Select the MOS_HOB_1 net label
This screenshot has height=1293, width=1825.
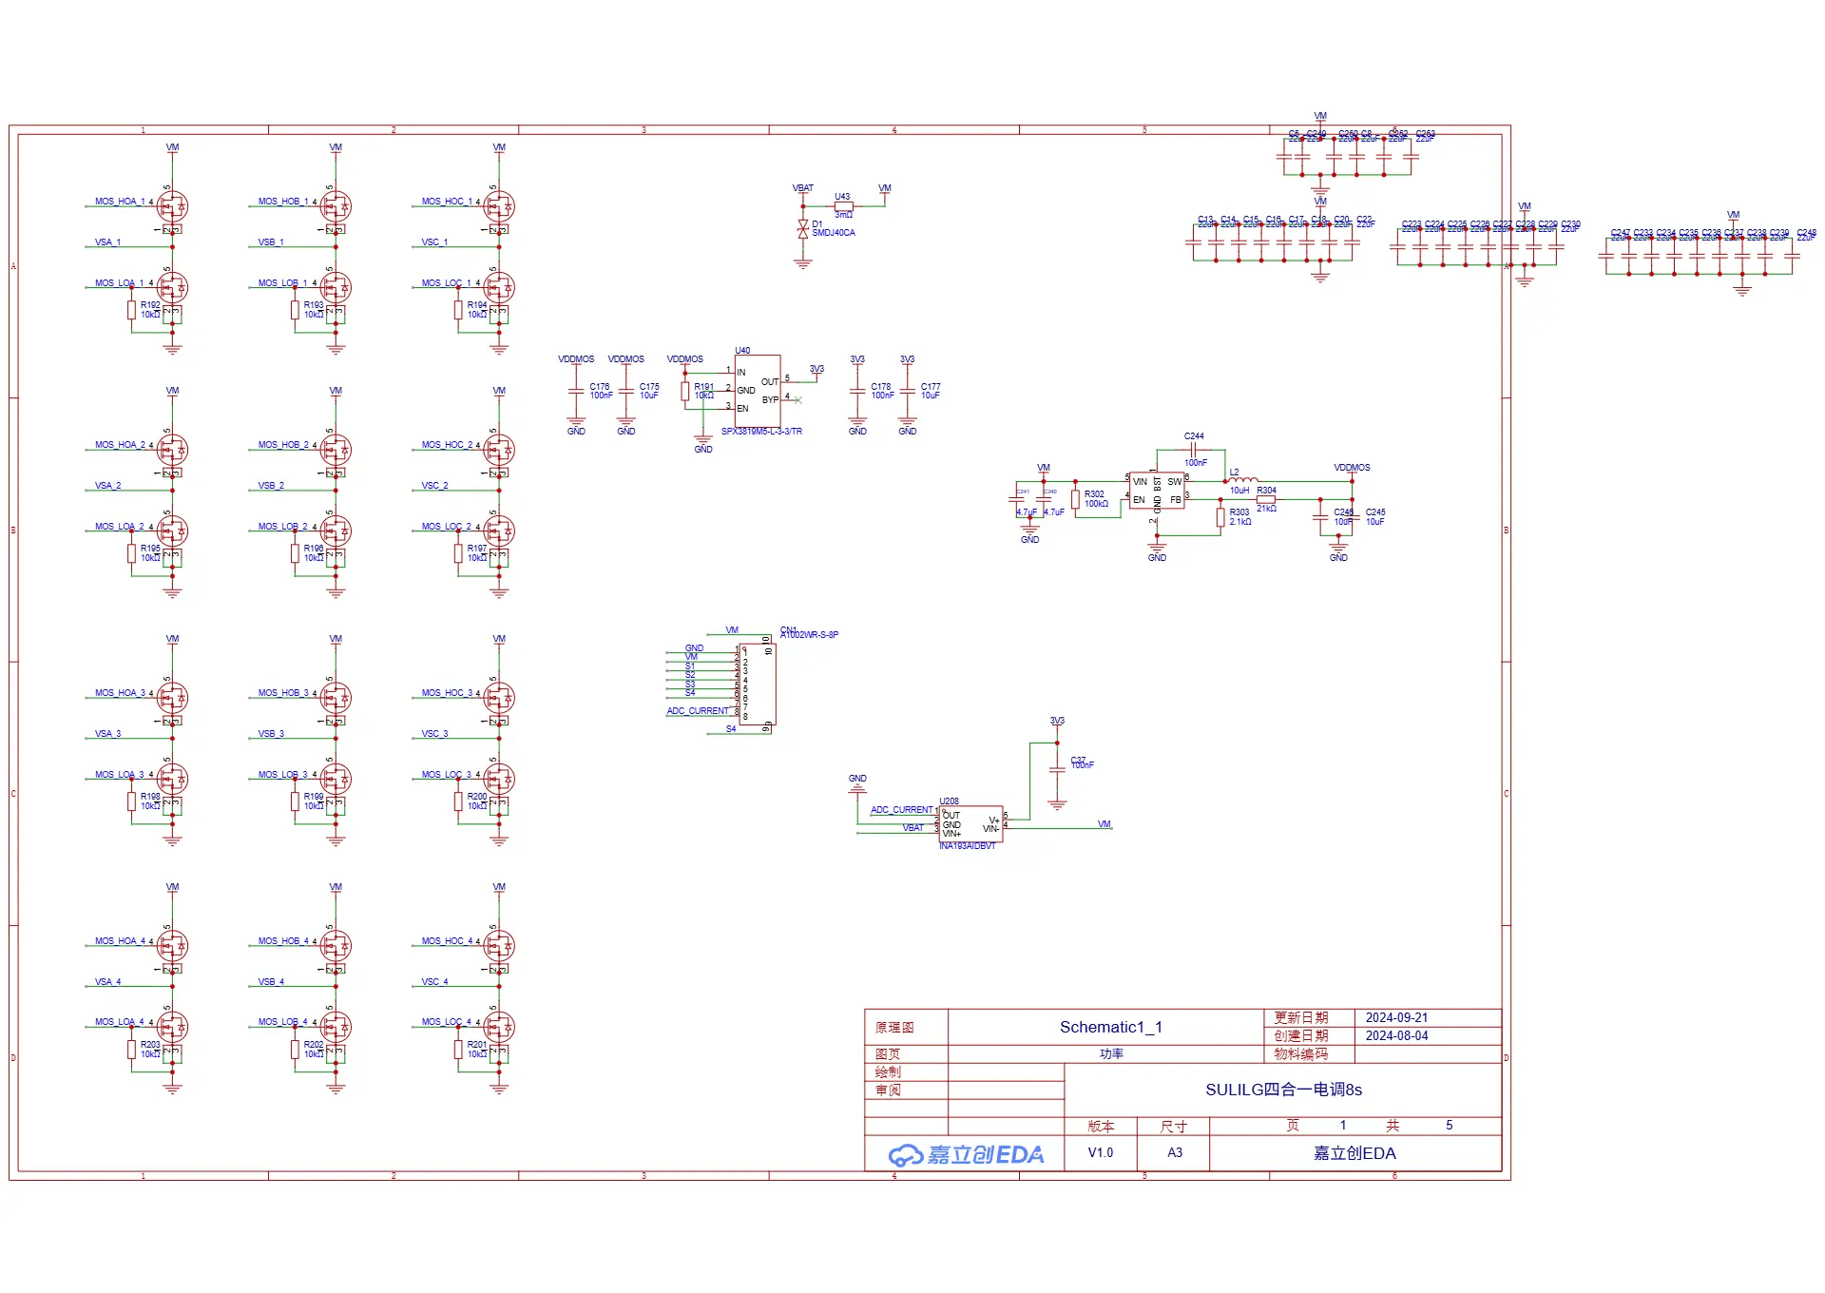click(283, 202)
